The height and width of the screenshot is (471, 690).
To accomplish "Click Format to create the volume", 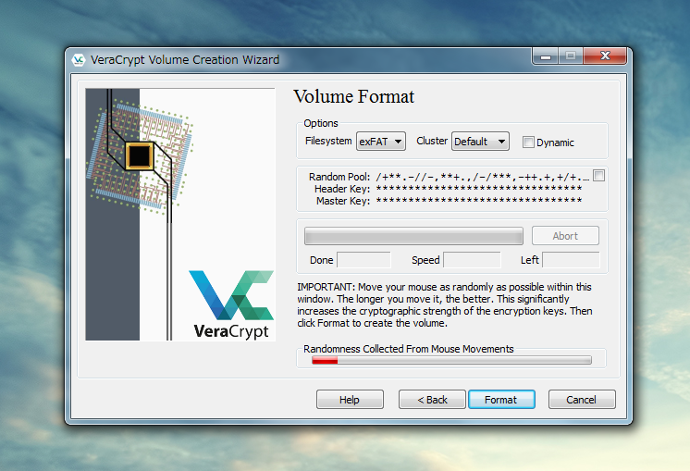I will coord(501,399).
